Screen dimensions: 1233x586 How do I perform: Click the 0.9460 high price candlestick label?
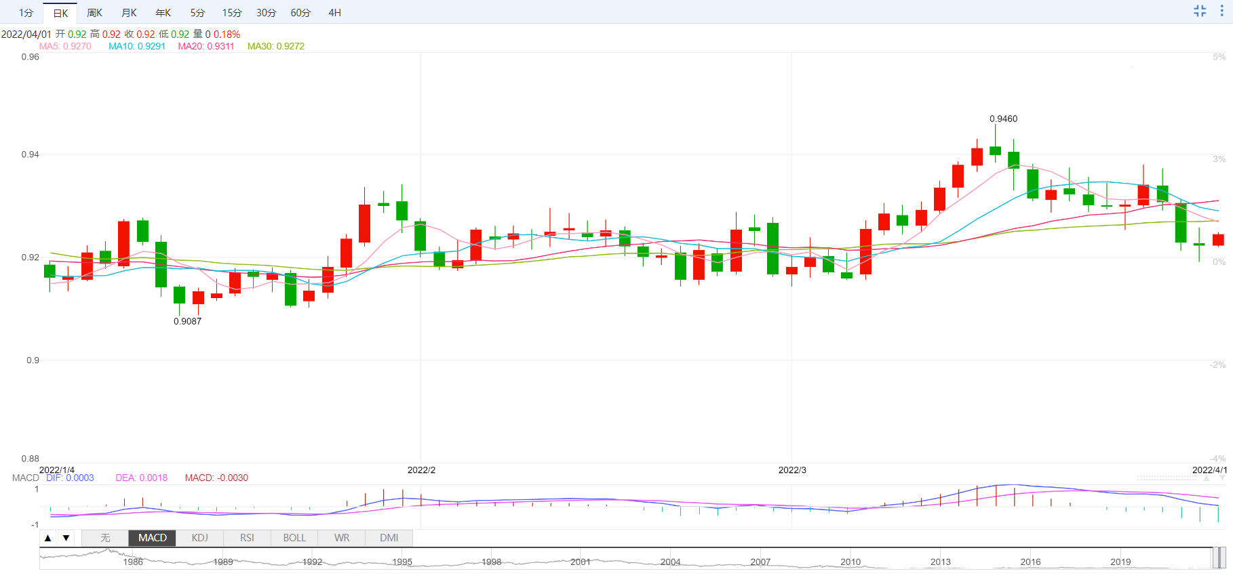pos(1003,119)
